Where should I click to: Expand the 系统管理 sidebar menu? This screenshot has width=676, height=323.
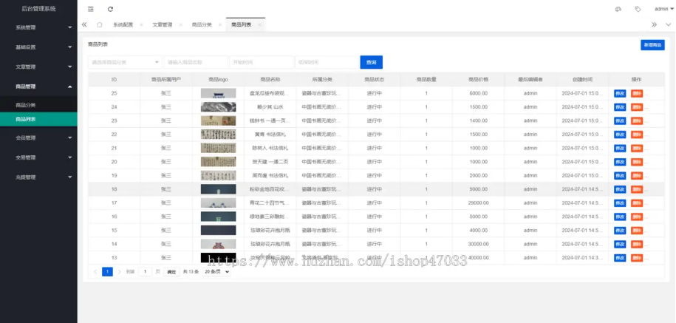coord(38,27)
